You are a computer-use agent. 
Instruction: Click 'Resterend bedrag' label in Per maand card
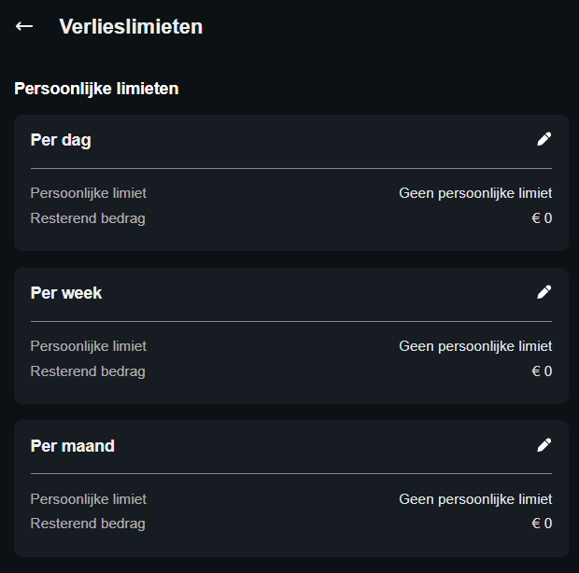click(x=88, y=524)
